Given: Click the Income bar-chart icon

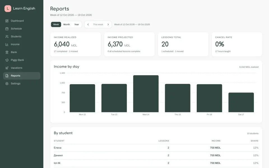Looking at the screenshot, I should (x=7, y=45).
